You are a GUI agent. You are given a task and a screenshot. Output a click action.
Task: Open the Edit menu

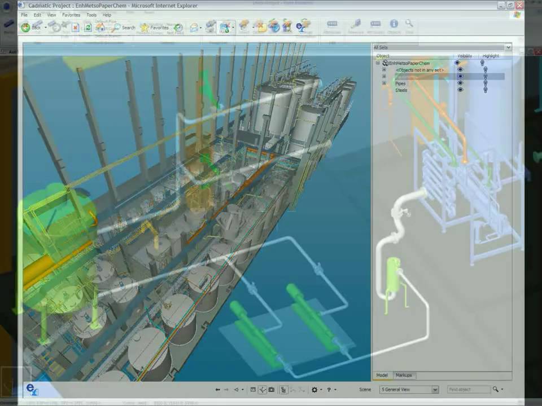click(37, 15)
